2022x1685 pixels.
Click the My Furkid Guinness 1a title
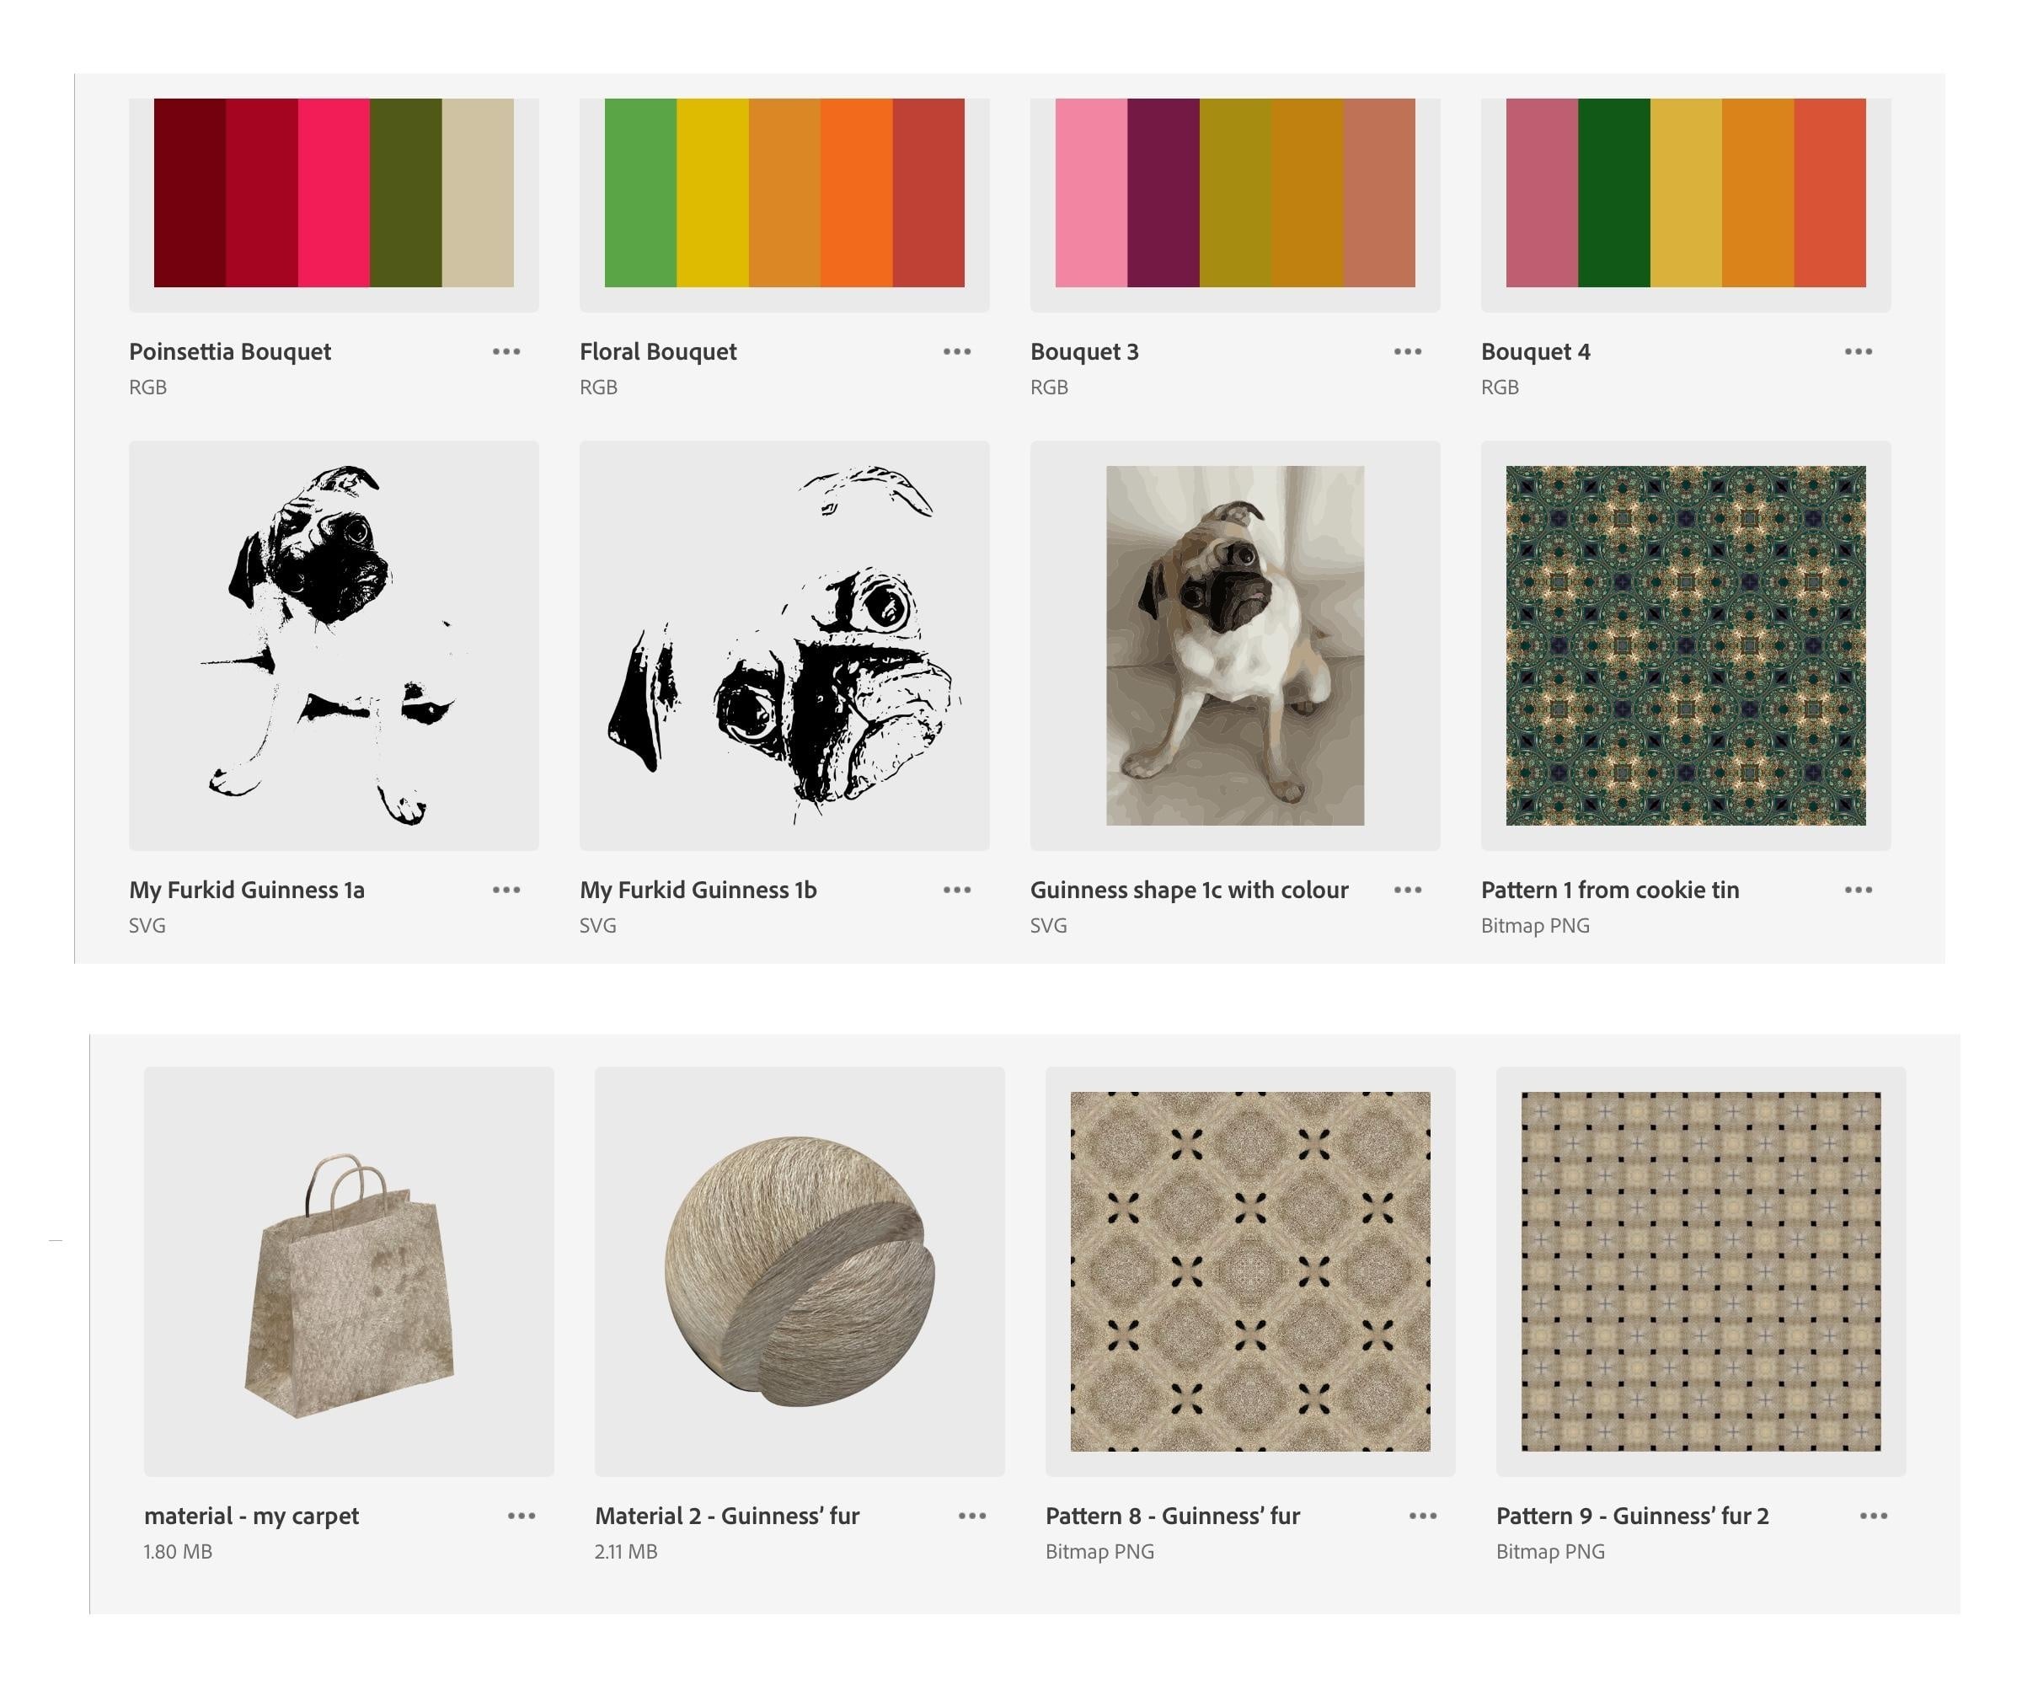click(247, 891)
